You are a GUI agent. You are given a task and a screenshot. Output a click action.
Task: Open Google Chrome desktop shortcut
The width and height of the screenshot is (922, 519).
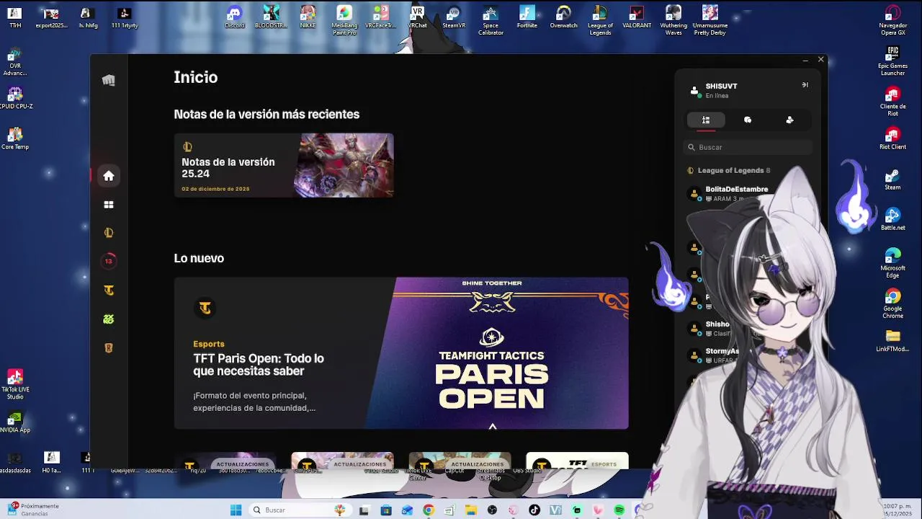pos(892,303)
